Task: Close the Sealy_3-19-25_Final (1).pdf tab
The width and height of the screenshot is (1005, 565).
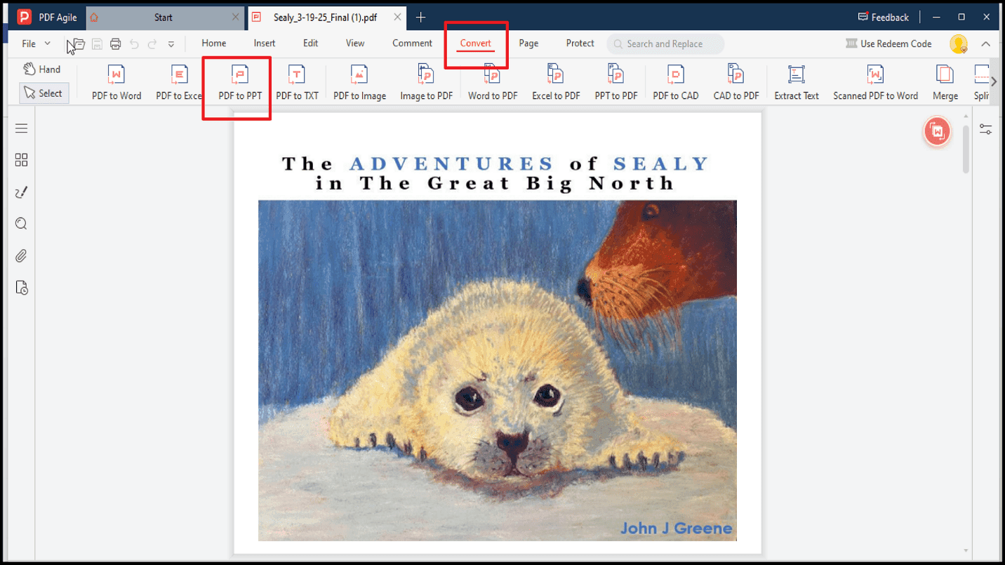Action: [x=398, y=17]
